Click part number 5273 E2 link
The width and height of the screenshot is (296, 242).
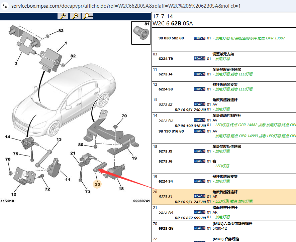point(166,104)
